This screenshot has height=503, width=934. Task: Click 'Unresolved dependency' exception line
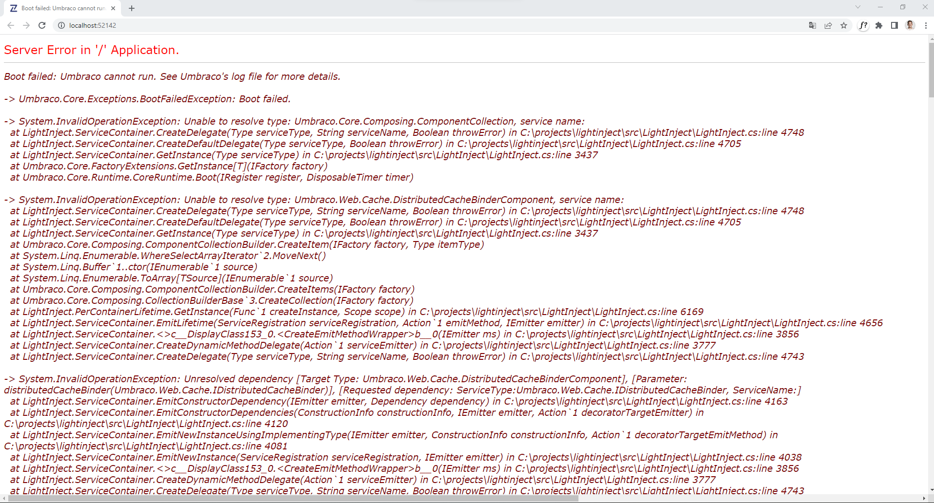point(402,385)
